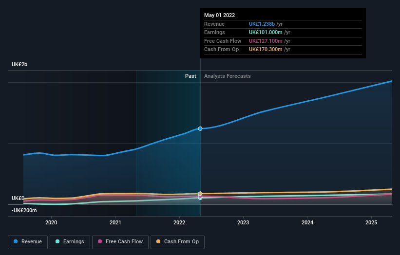Image resolution: width=400 pixels, height=255 pixels.
Task: Click the UK£170.300m cash from op value
Action: (x=266, y=50)
